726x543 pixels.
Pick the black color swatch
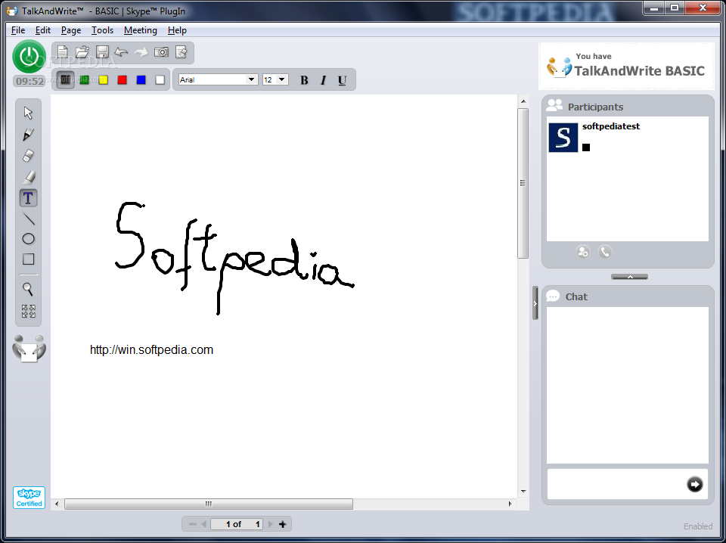(x=65, y=80)
